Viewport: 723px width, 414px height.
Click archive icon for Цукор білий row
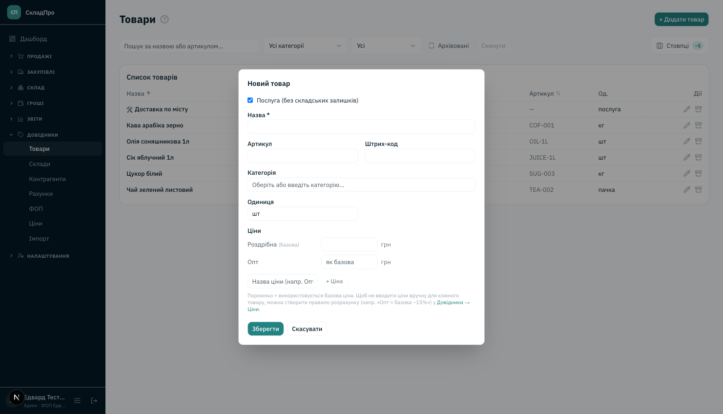(x=699, y=174)
